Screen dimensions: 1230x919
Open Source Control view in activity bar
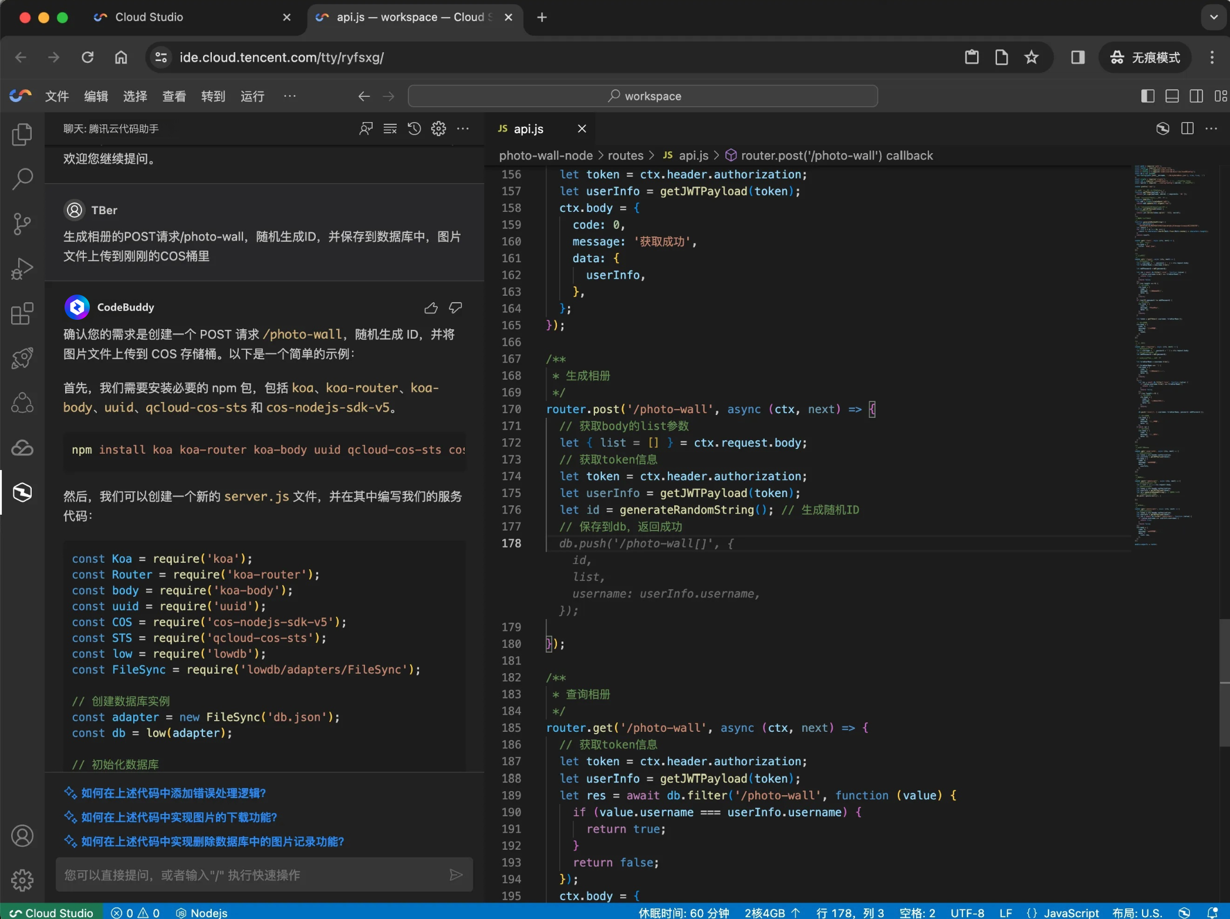[x=22, y=224]
